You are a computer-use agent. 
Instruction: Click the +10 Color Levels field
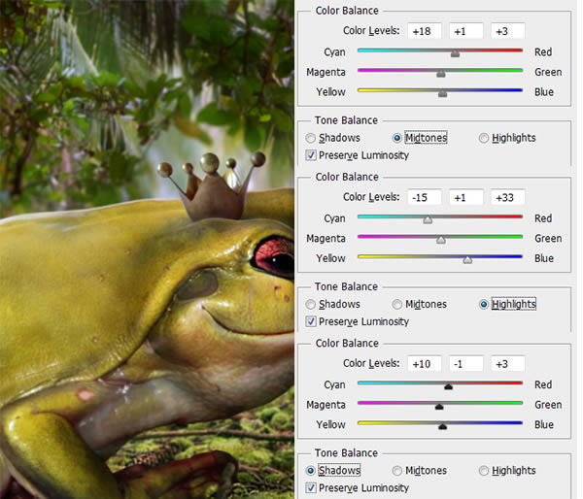(x=425, y=363)
